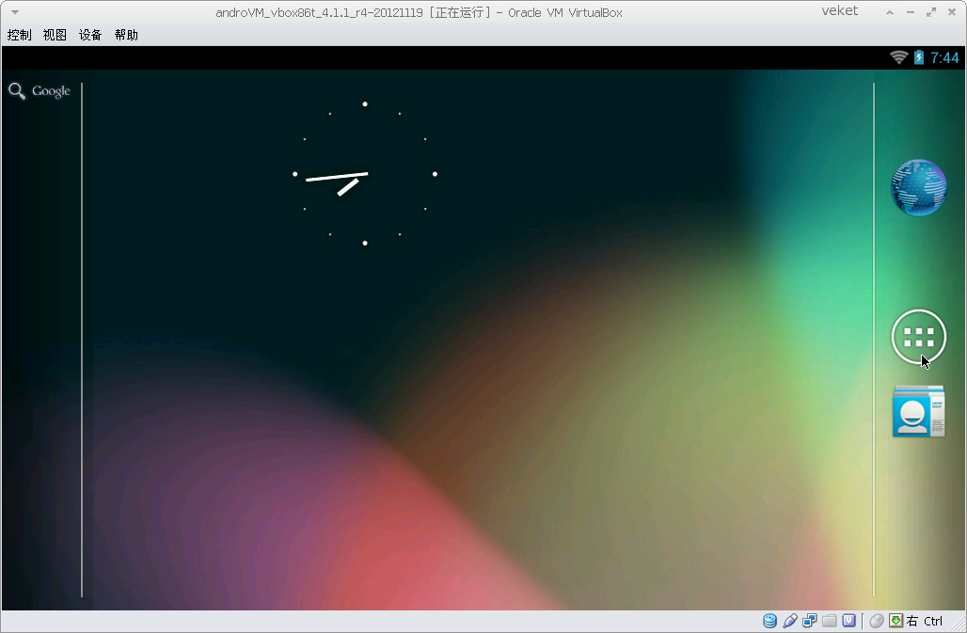This screenshot has height=633, width=967.
Task: Tap the Google search text label
Action: (x=51, y=91)
